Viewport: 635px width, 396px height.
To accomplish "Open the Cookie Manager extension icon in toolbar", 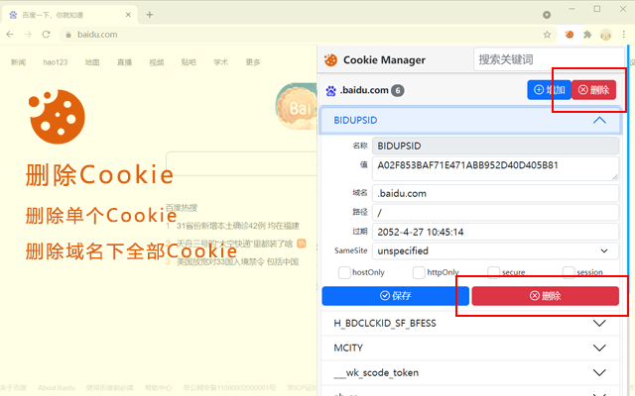I will [x=570, y=35].
